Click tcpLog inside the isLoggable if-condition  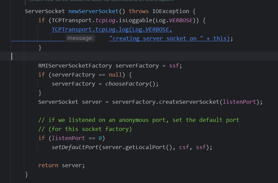pos(105,20)
